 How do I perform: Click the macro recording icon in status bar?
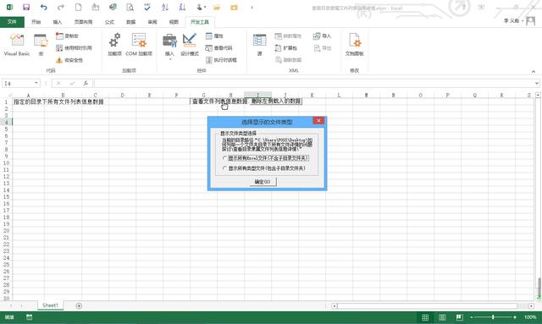29,317
